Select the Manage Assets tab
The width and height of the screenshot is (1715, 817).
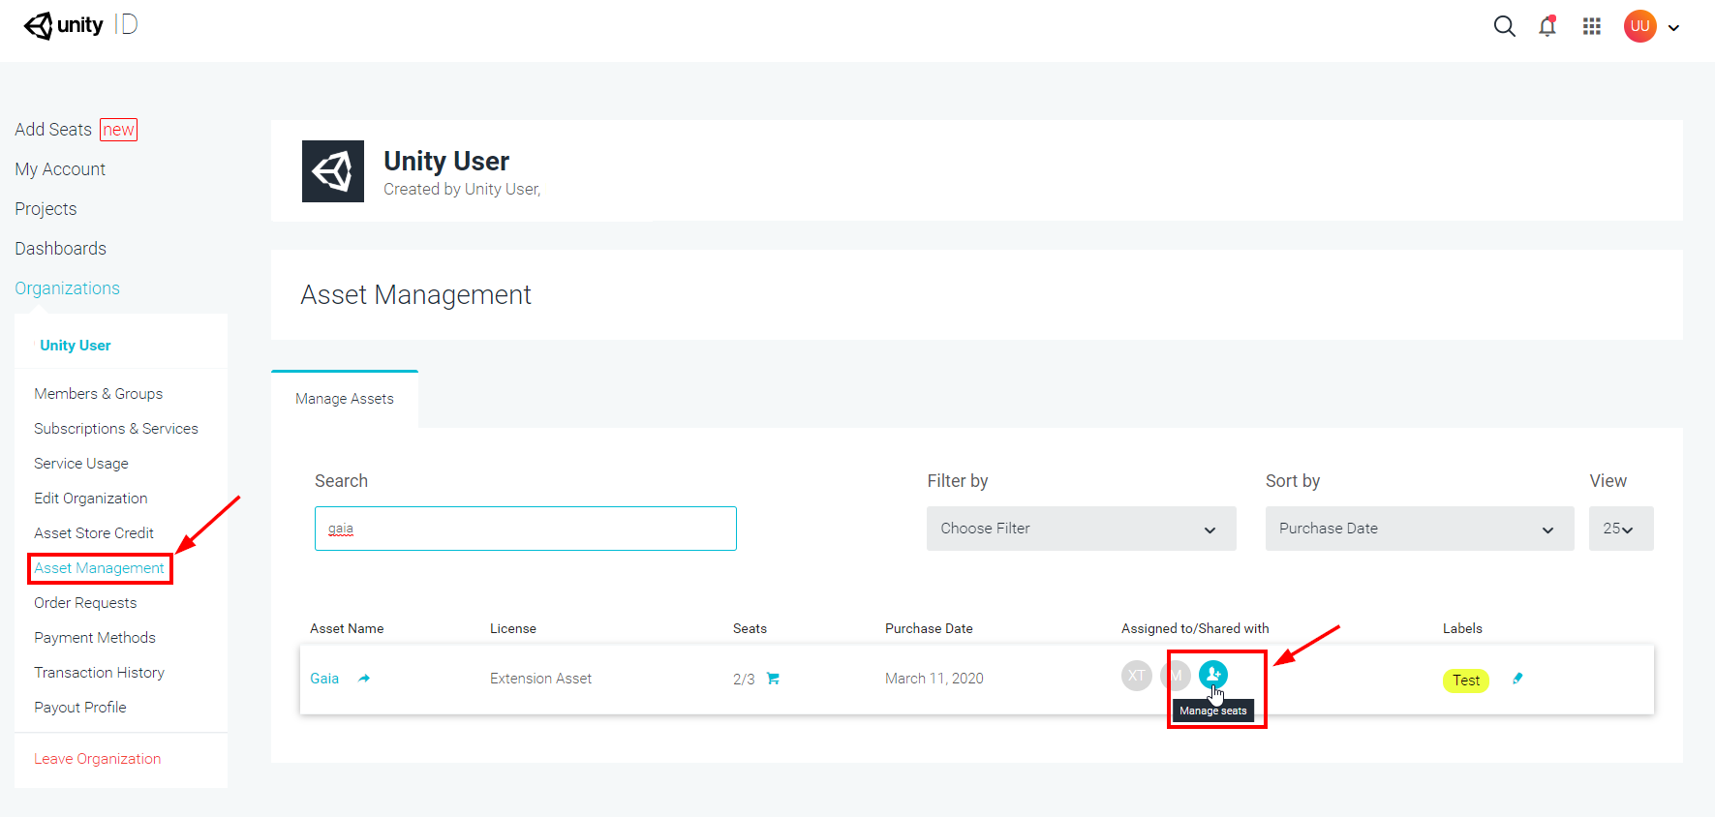[x=345, y=399]
